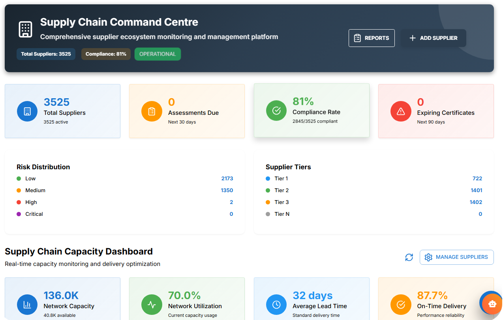Image resolution: width=503 pixels, height=320 pixels.
Task: Click the gray Tier N dot
Action: [268, 214]
